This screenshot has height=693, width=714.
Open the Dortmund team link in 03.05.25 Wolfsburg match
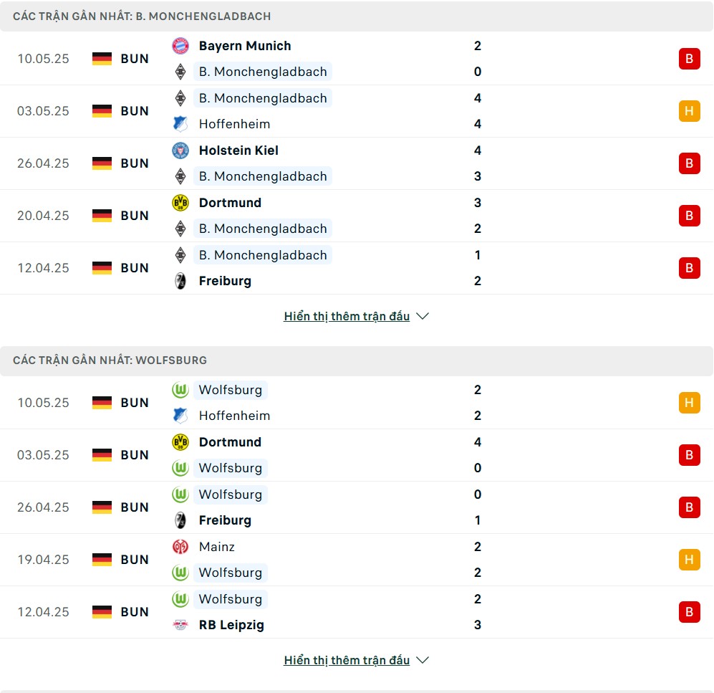coord(230,442)
